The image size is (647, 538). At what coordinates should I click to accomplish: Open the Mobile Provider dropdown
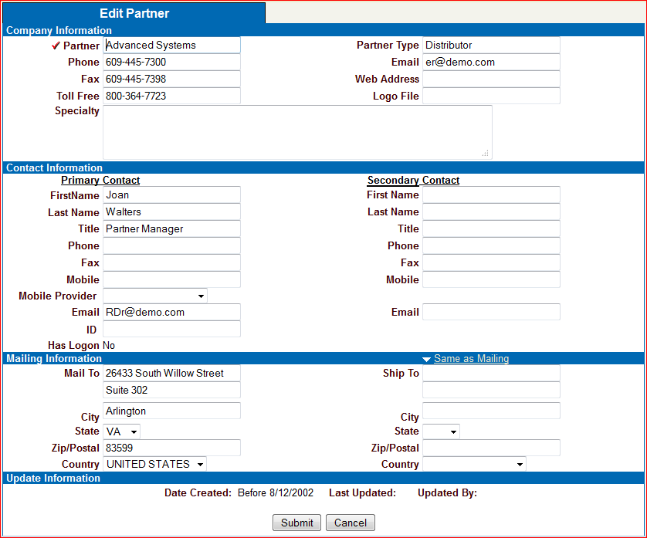(x=155, y=296)
